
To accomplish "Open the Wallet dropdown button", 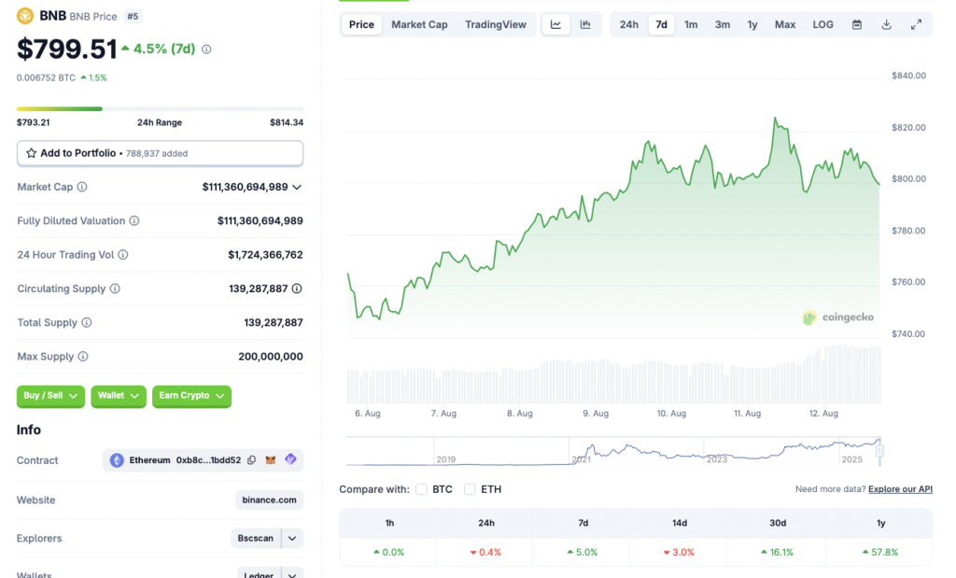I will click(x=119, y=396).
